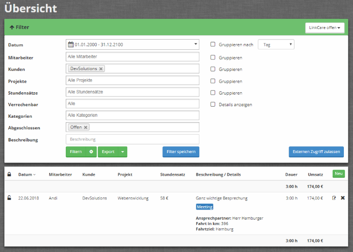Click the gear icon on Filtern button
This screenshot has height=252, width=353.
[x=91, y=152]
